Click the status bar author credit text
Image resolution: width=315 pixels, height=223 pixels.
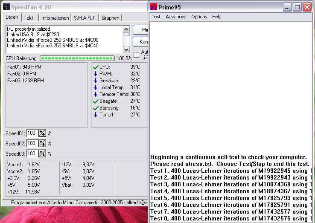79,203
